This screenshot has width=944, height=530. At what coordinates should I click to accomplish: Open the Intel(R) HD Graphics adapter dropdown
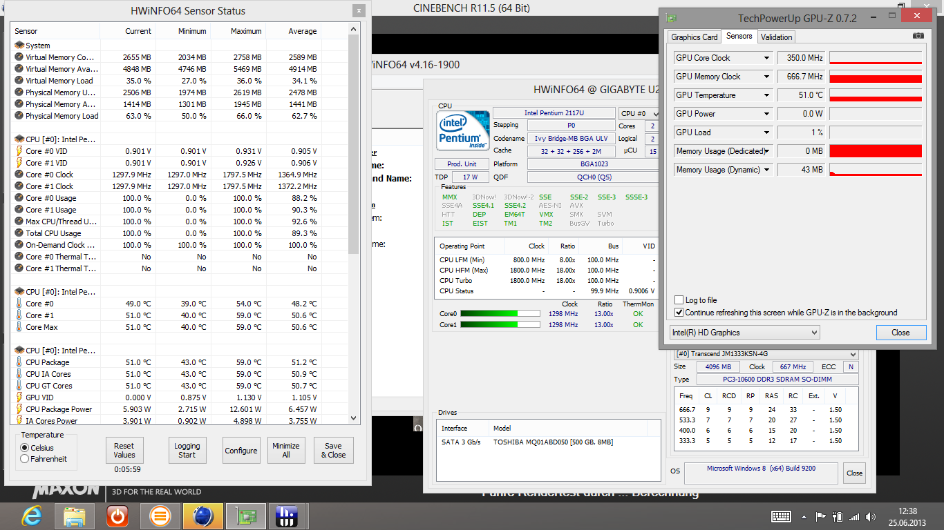(745, 333)
